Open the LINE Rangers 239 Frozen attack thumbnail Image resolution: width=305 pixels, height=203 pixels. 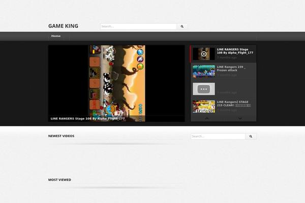pyautogui.click(x=204, y=71)
